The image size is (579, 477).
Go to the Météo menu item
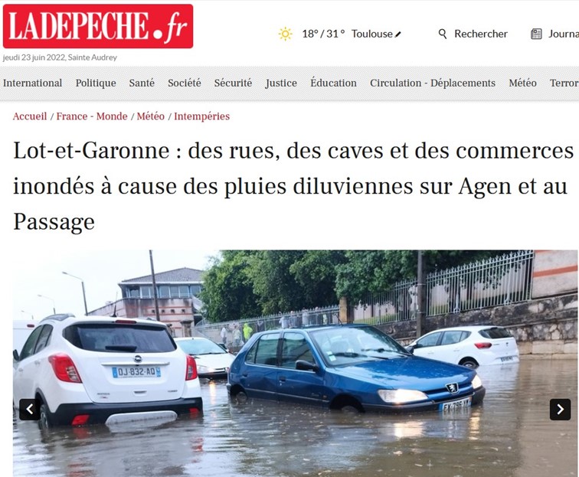click(x=522, y=83)
